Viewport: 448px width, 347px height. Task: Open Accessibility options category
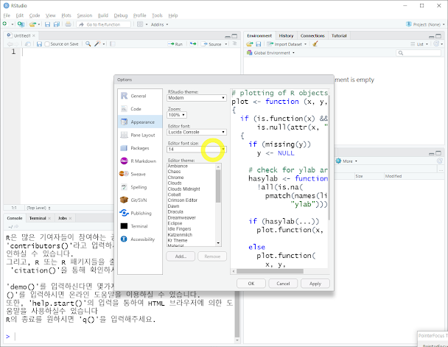click(140, 239)
